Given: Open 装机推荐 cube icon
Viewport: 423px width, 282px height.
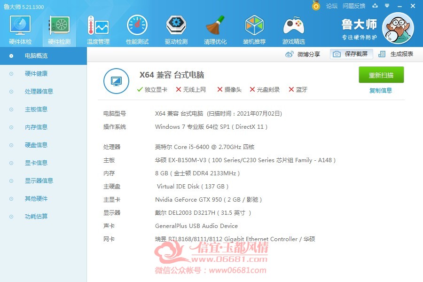Looking at the screenshot, I should 254,30.
